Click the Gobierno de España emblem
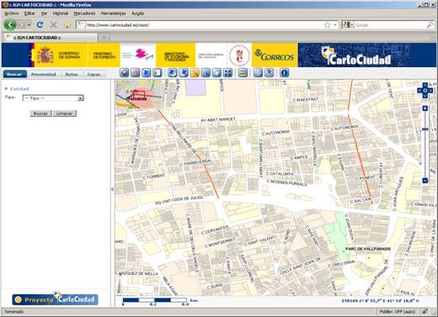Image resolution: width=438 pixels, height=317 pixels. click(45, 55)
